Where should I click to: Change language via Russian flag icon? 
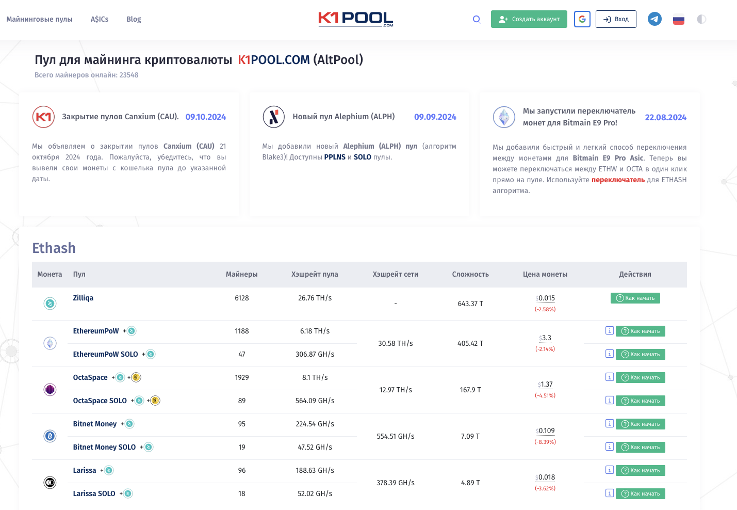679,20
